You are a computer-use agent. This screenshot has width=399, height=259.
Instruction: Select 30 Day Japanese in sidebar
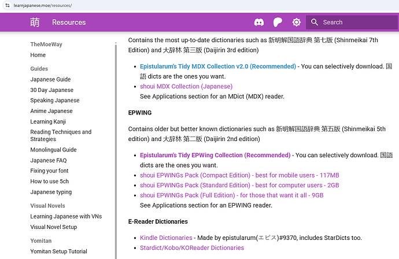coord(52,90)
